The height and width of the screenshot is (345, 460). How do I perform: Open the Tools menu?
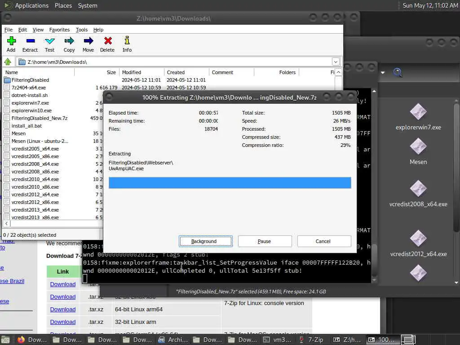click(x=82, y=30)
